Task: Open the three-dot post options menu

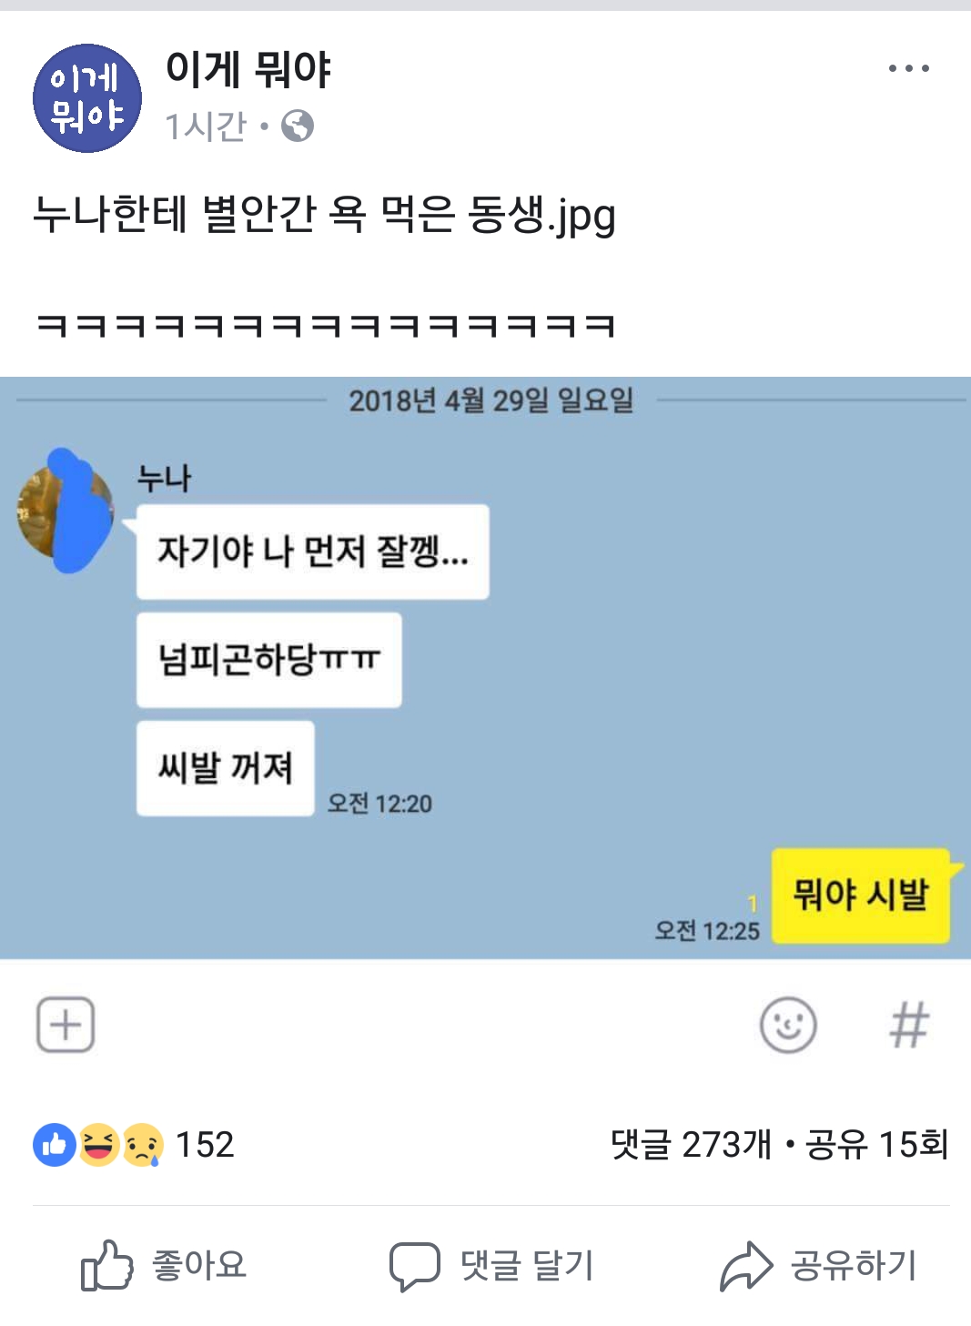Action: (908, 68)
